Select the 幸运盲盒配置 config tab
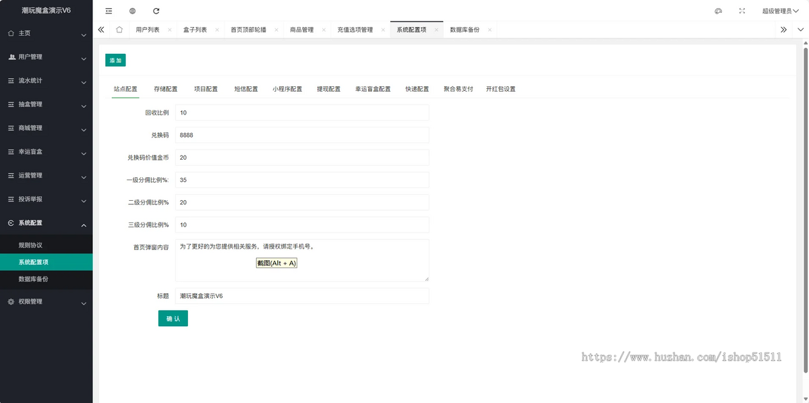This screenshot has height=403, width=809. click(373, 89)
